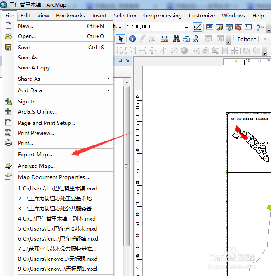This screenshot has width=271, height=276.
Task: Click the Sign In user icon
Action: tap(8, 101)
